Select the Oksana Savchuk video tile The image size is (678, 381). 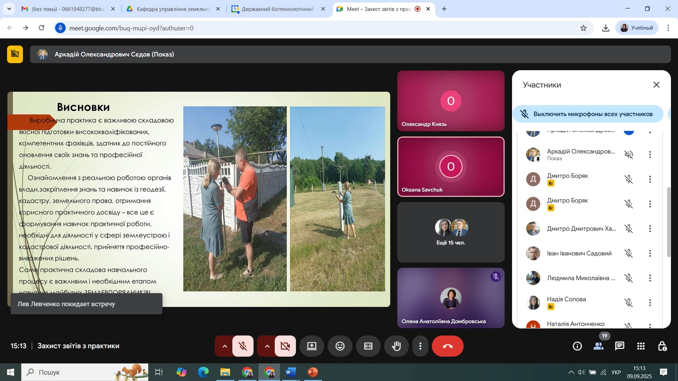coord(451,167)
